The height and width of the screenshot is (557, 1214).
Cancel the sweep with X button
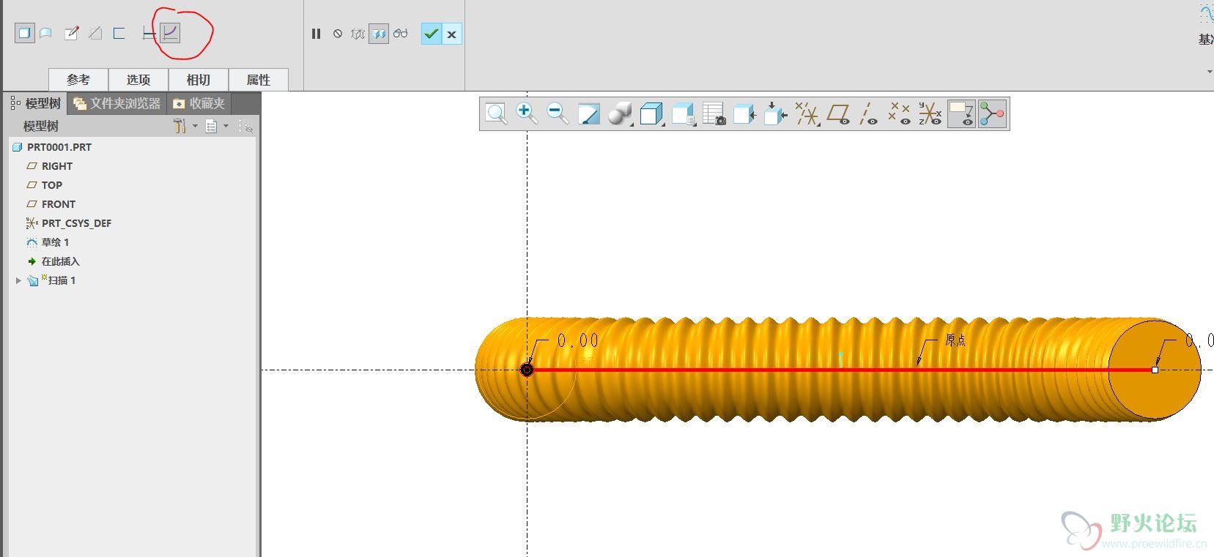pos(452,34)
